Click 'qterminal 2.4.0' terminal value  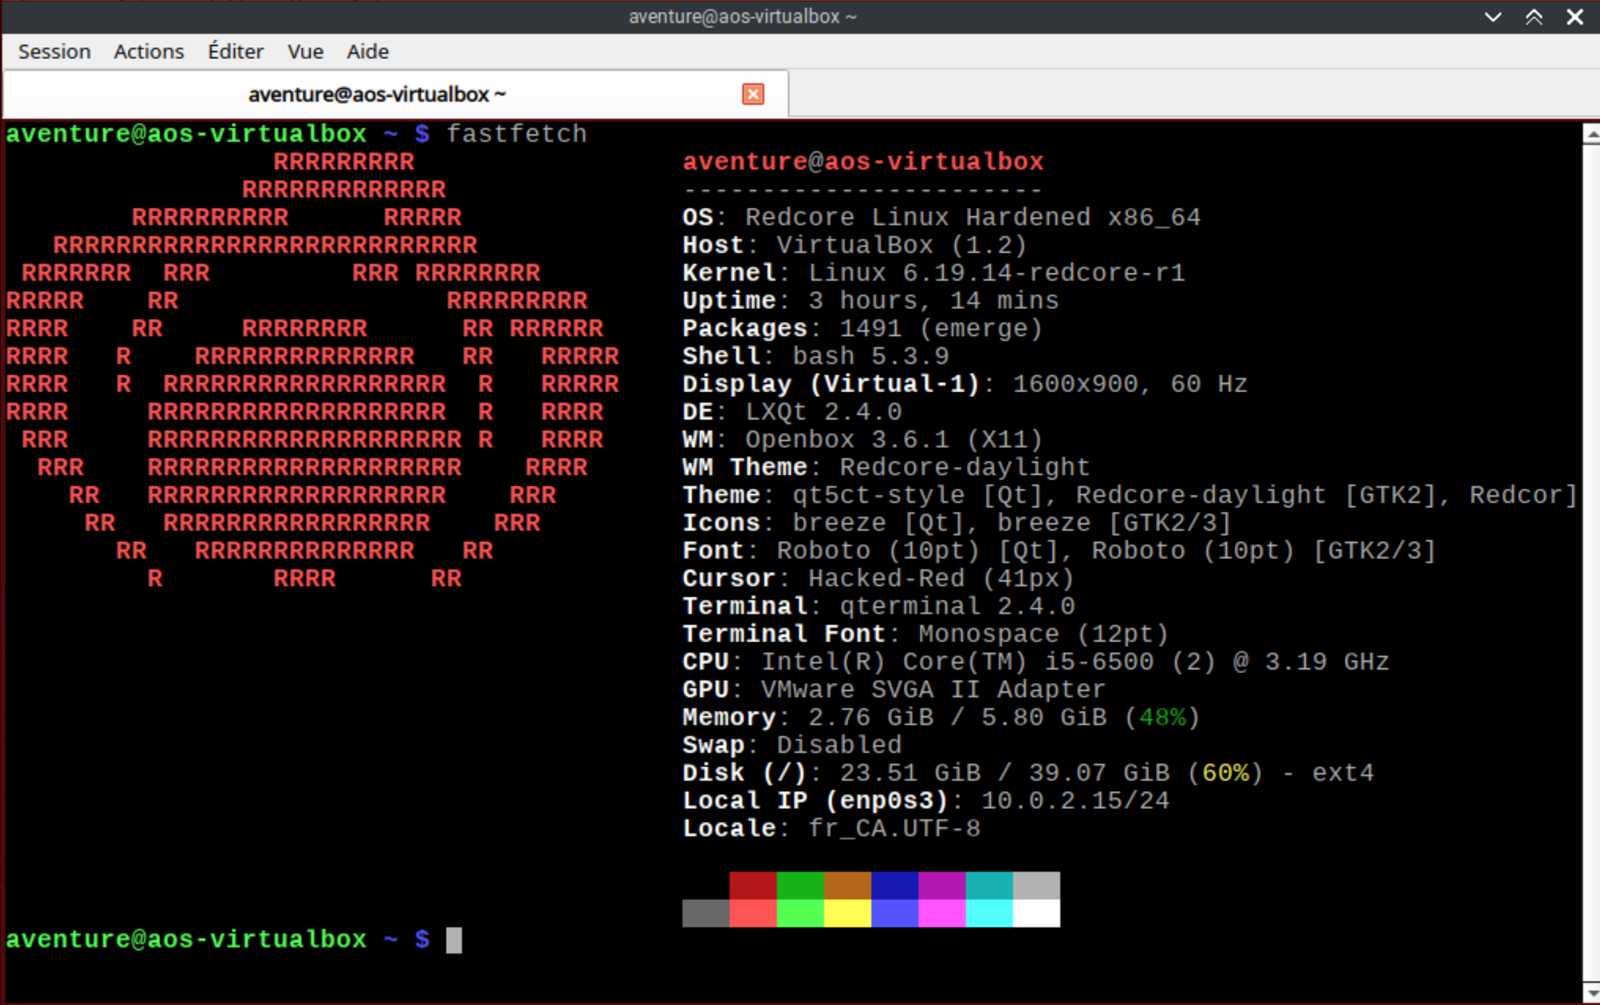[x=957, y=606]
